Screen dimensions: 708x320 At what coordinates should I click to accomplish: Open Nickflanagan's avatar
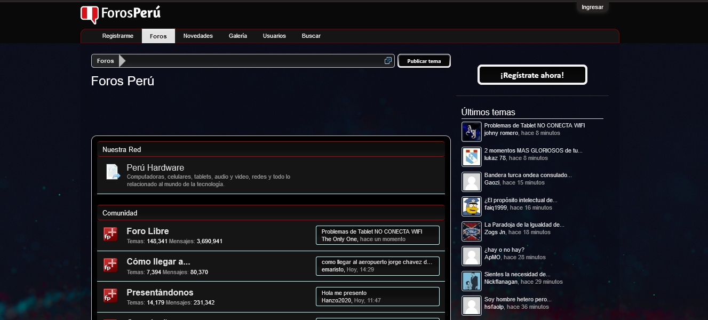tap(472, 281)
